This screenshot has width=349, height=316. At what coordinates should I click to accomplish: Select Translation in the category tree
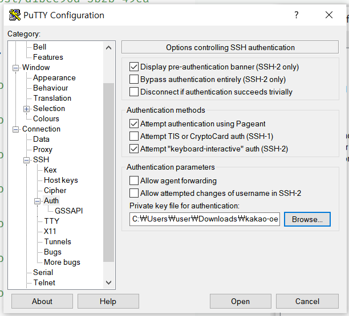[x=52, y=98]
